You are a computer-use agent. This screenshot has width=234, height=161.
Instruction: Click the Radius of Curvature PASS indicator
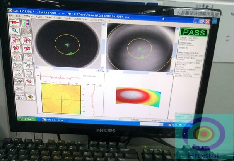coord(199,60)
